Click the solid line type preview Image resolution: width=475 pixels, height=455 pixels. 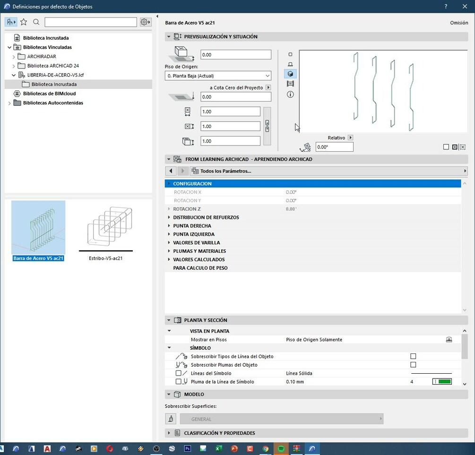(x=432, y=373)
